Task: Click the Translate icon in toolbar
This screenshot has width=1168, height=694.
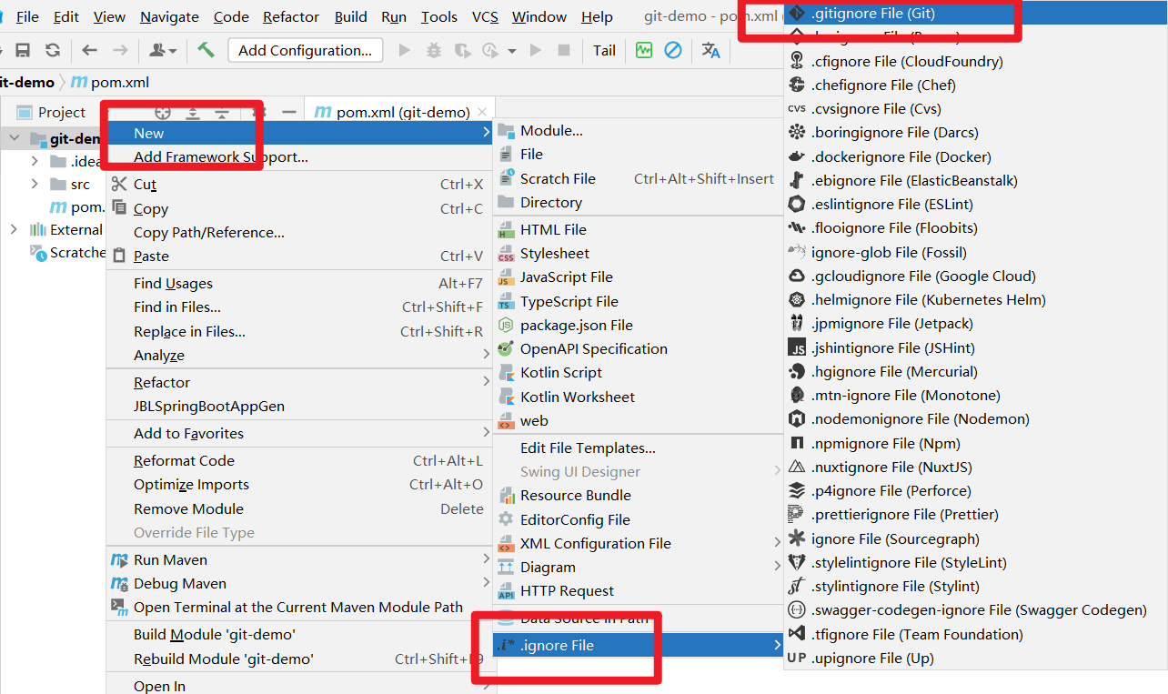Action: coord(710,51)
